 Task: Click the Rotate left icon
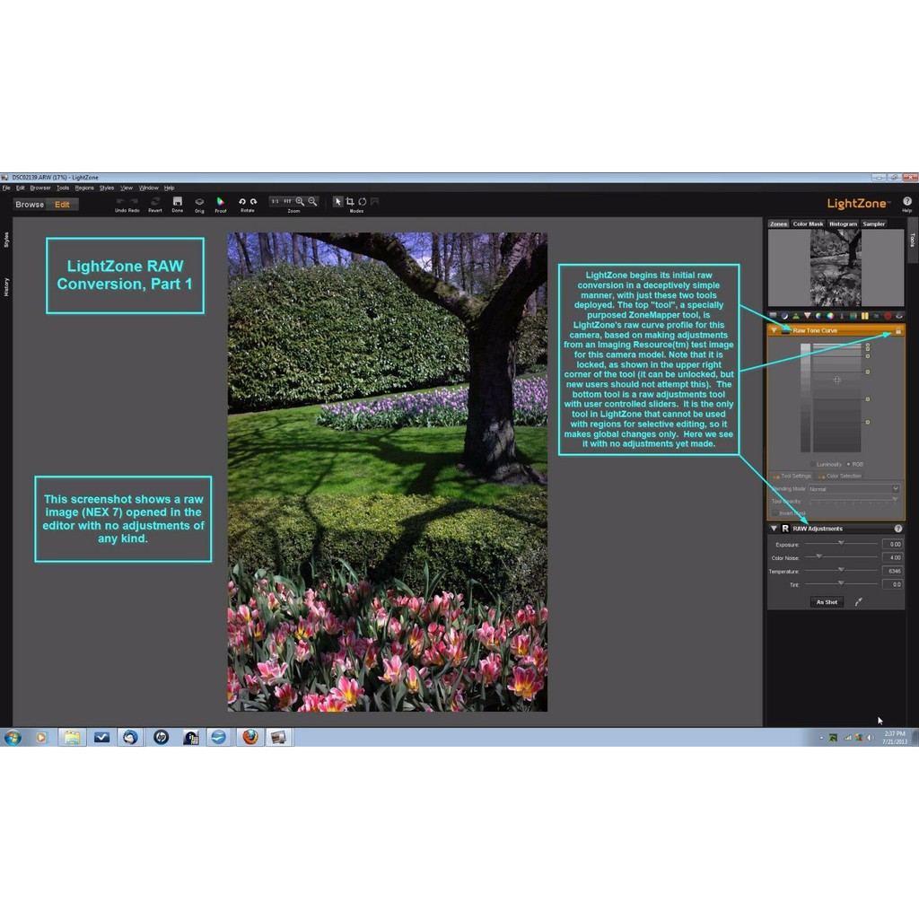point(241,201)
